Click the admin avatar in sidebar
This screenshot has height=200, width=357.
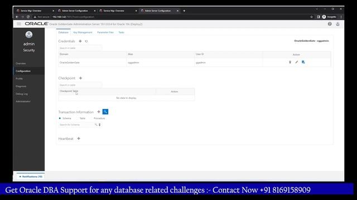[x=29, y=34]
